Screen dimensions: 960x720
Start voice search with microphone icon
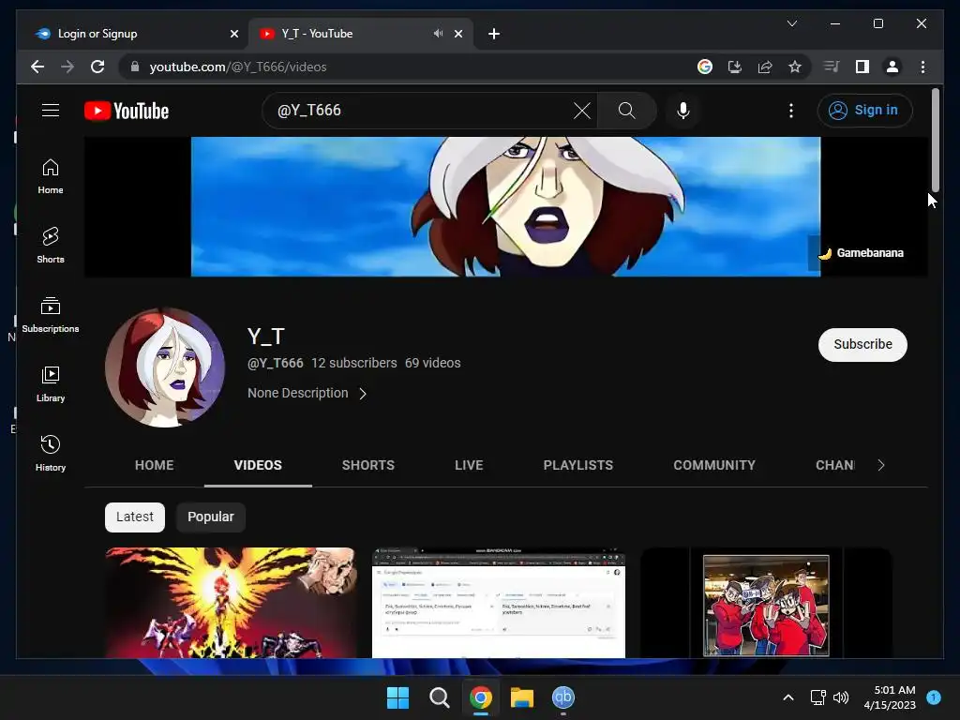click(683, 111)
